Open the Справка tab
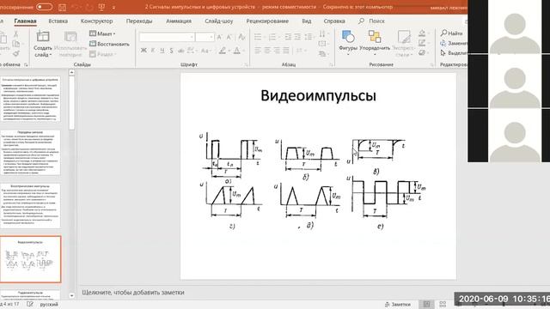The image size is (550, 309). click(x=334, y=21)
